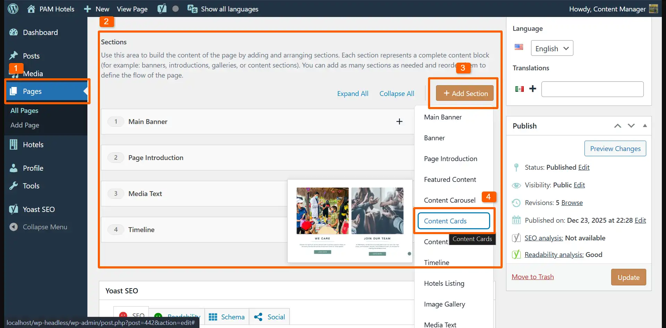Open the English language dropdown
This screenshot has width=666, height=328.
[x=552, y=48]
